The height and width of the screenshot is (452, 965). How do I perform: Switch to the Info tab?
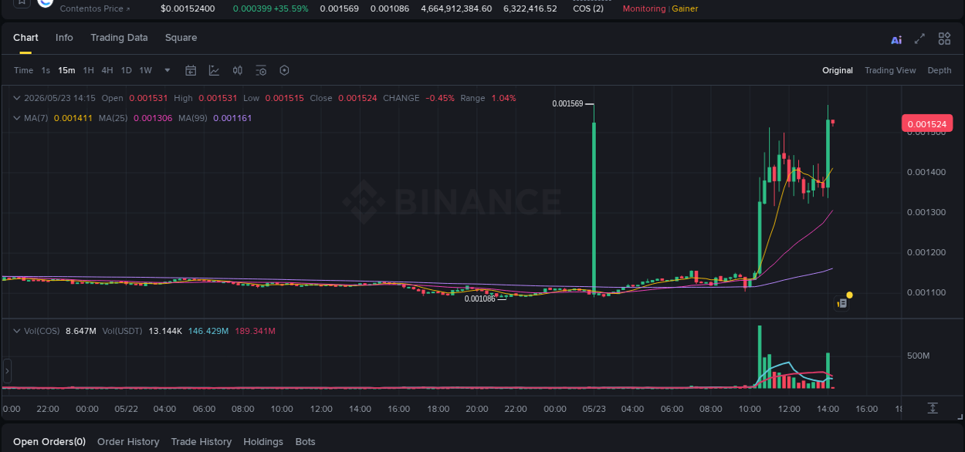tap(64, 38)
